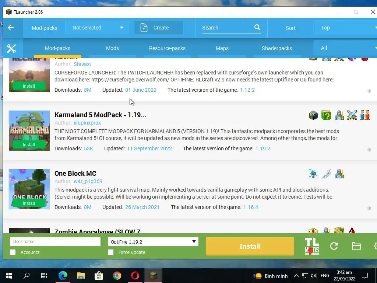Go back with the left arrow icon
The width and height of the screenshot is (377, 283).
(x=11, y=28)
